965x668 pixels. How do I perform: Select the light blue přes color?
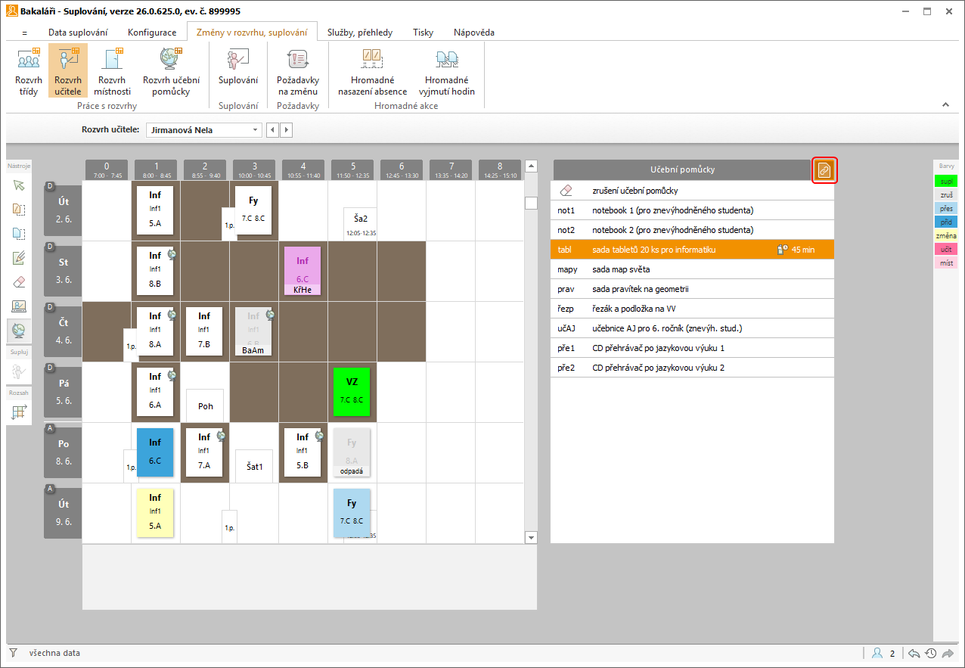(x=946, y=208)
